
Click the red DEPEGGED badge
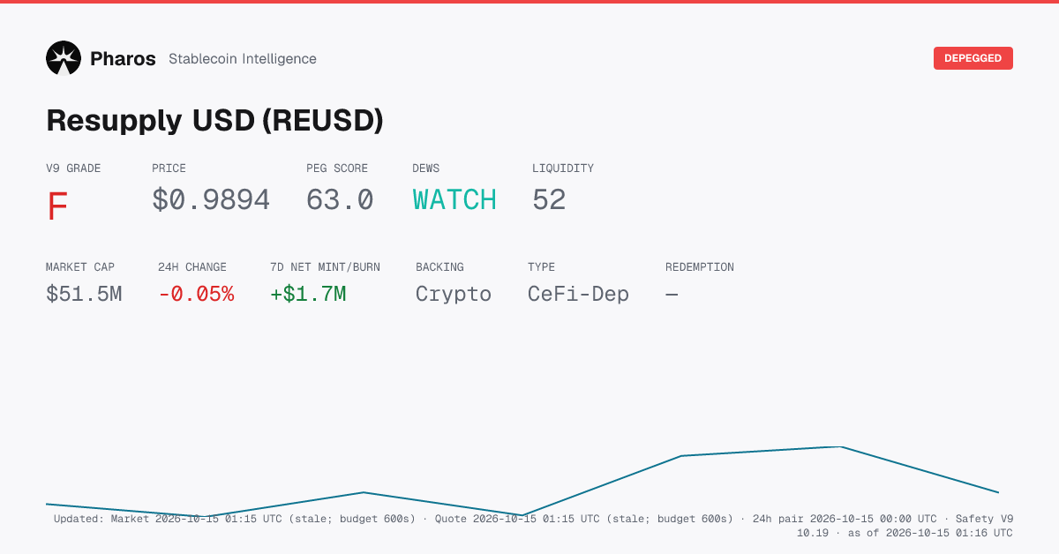(973, 58)
